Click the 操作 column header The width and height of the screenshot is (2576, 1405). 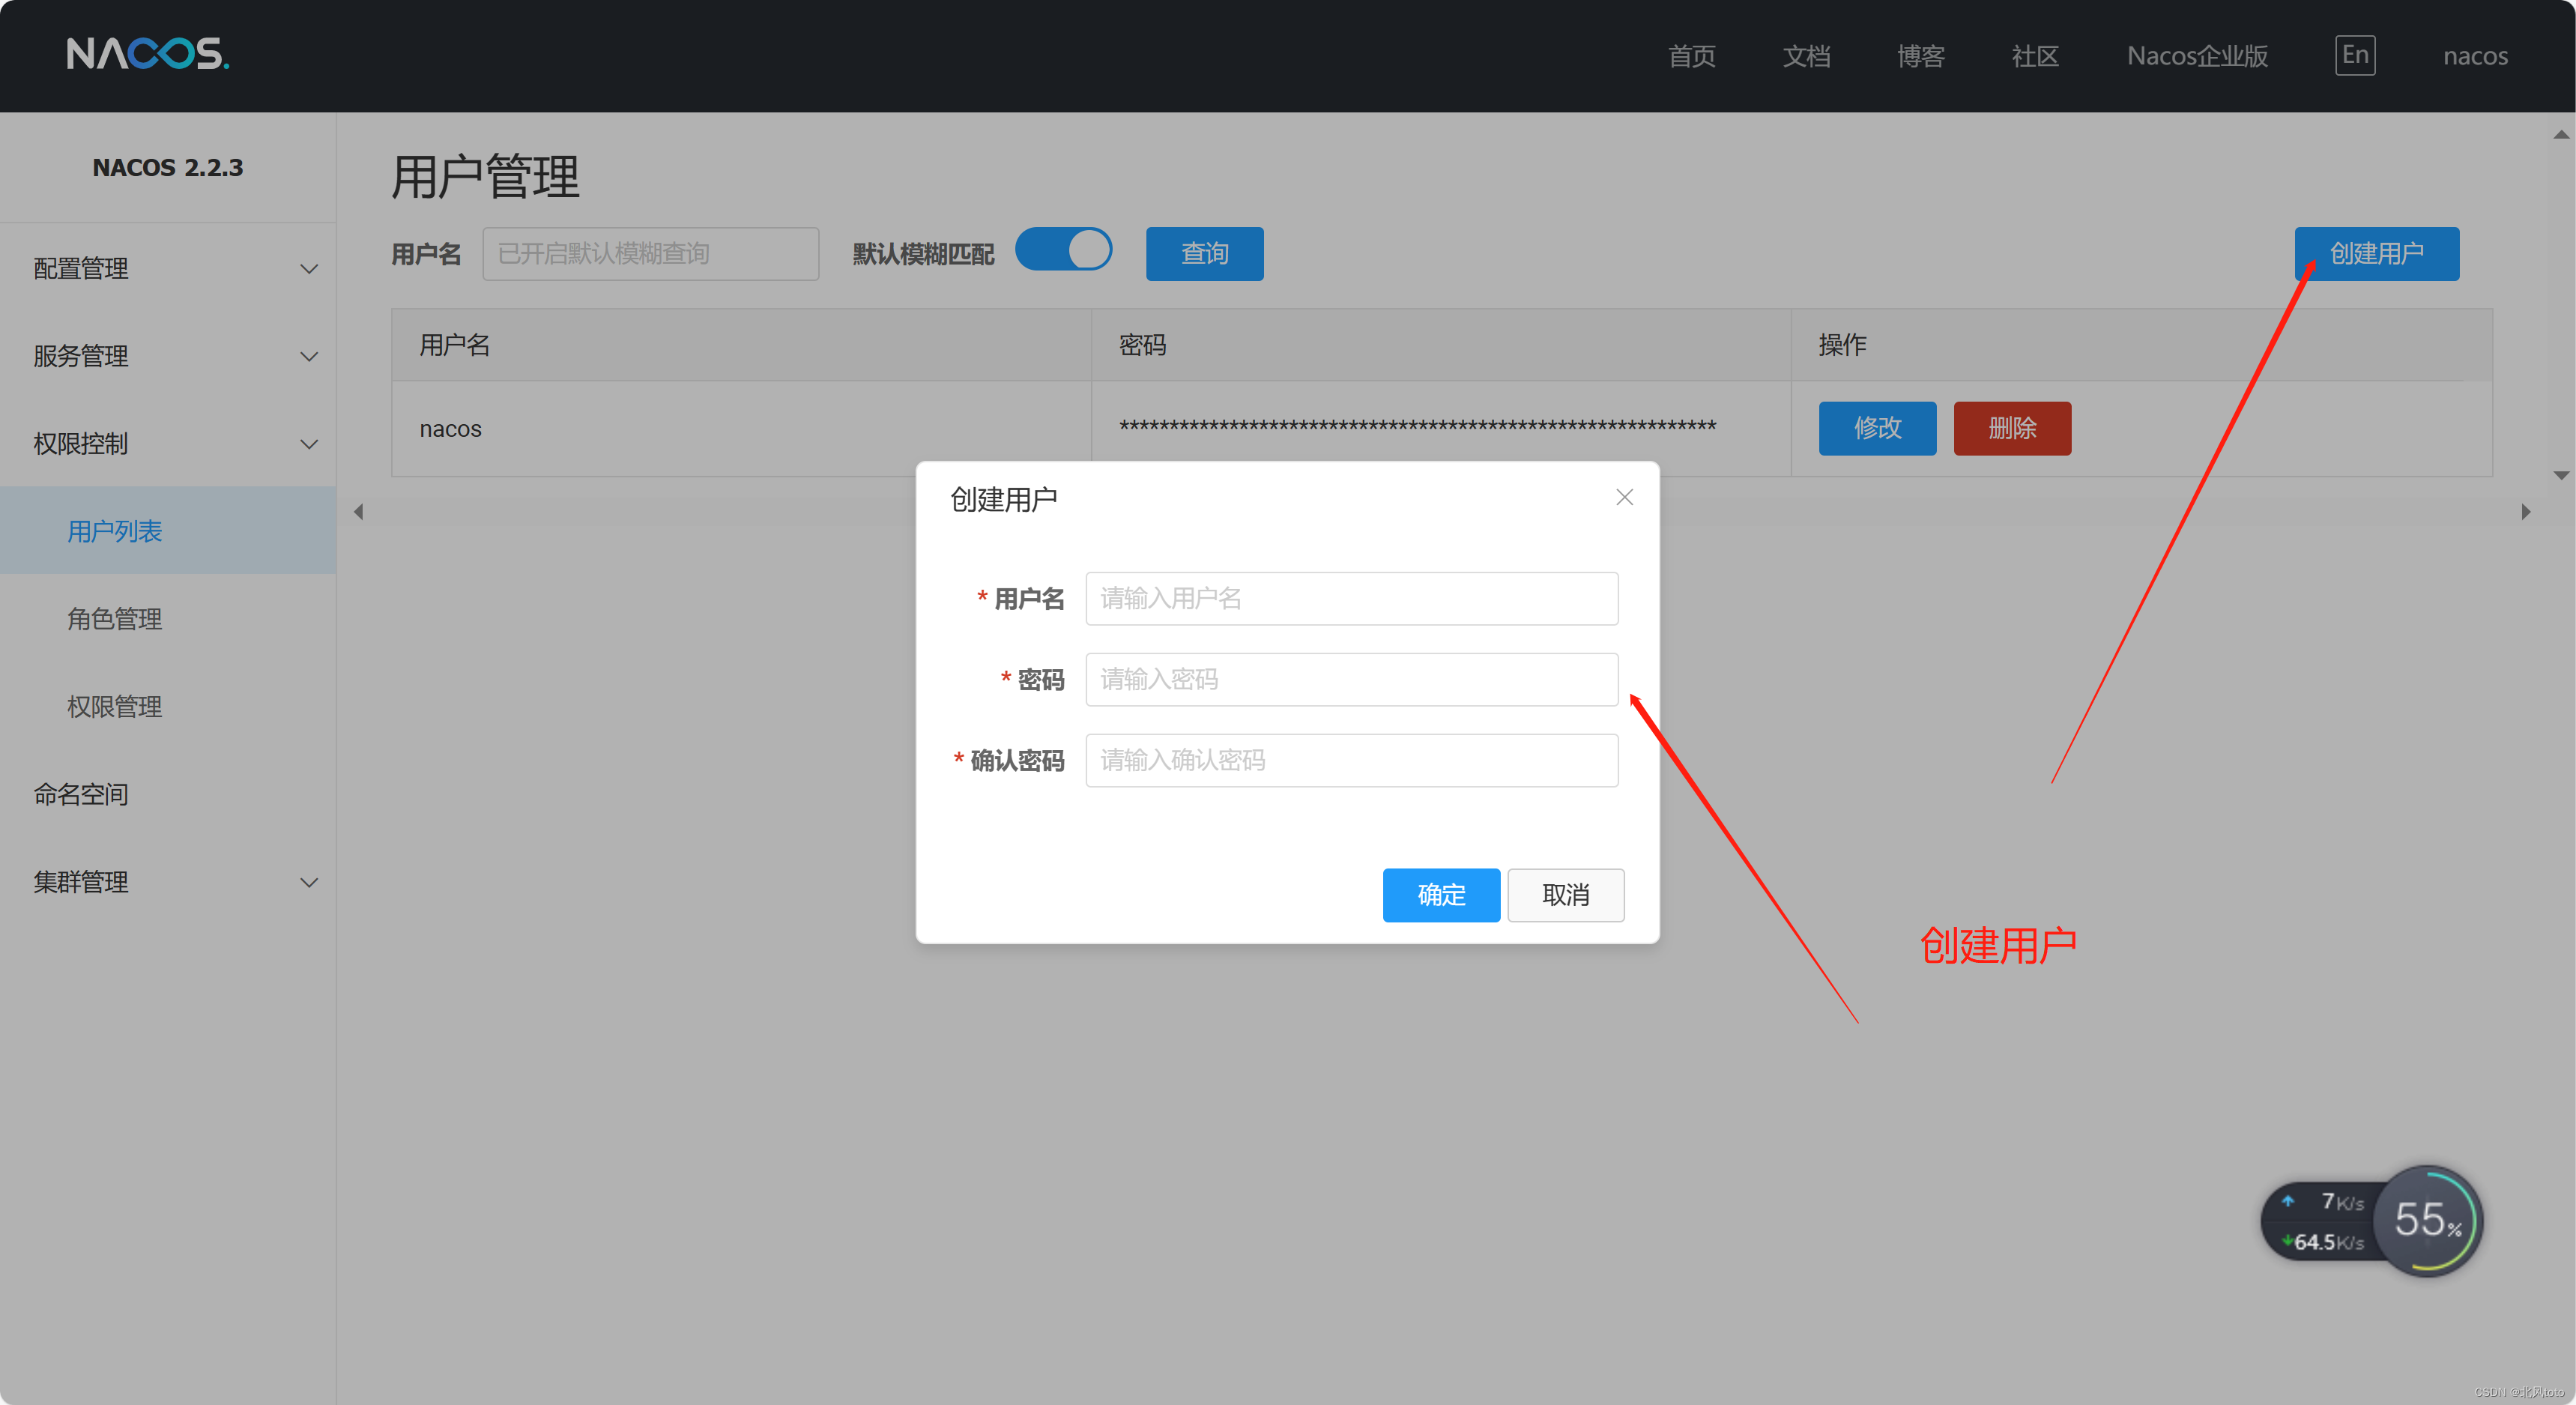2141,345
